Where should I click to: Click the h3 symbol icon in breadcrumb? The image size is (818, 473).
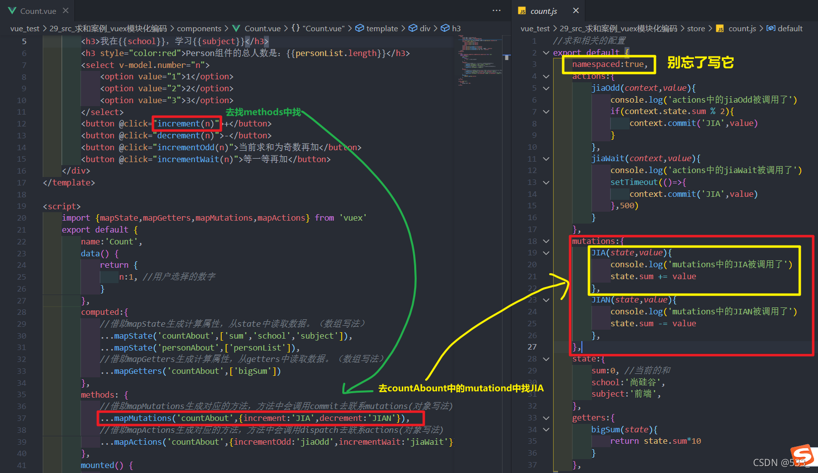coord(445,28)
